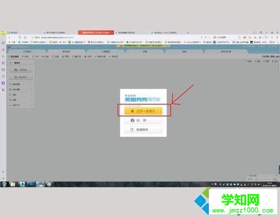Select 基础编辑 in the sub-toolbar

[x=13, y=56]
